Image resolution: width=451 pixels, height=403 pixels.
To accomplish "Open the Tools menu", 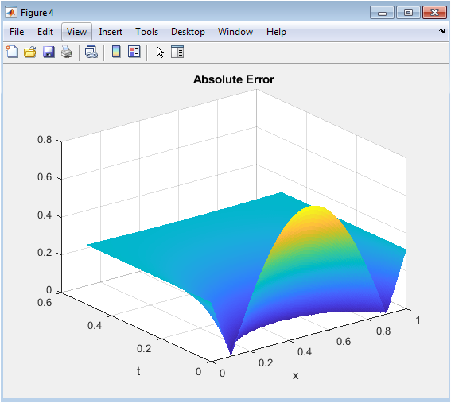I will [146, 32].
